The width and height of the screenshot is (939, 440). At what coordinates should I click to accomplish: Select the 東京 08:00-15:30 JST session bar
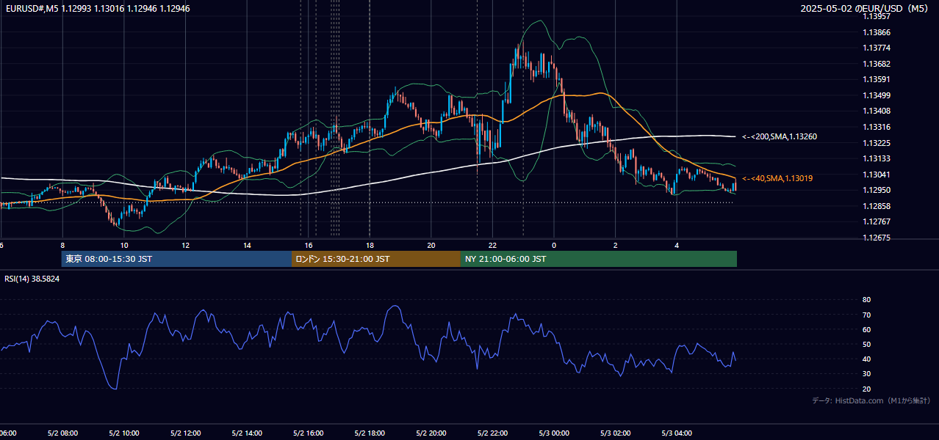point(176,259)
